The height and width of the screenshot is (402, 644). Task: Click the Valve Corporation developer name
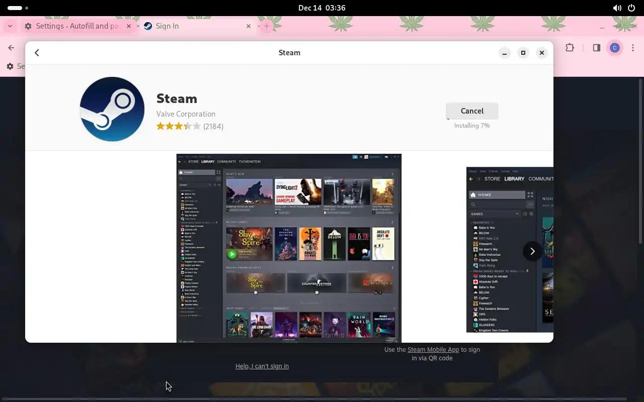(x=186, y=114)
